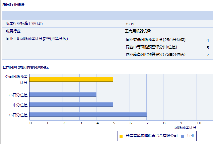This screenshot has height=144, width=215.
Task: Click the blue table header bar
Action: click(107, 15)
